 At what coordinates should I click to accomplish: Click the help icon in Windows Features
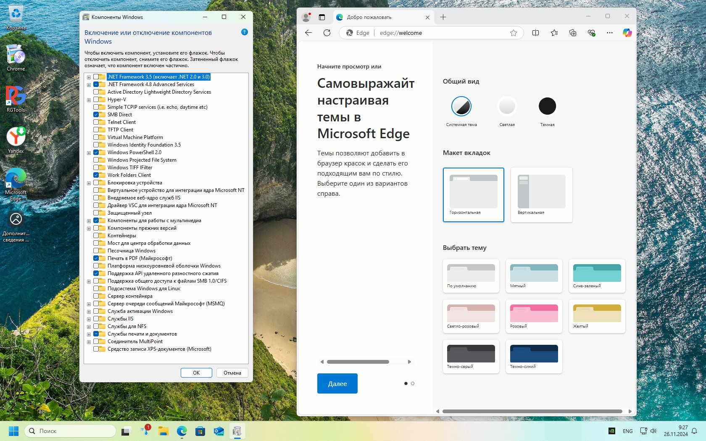click(x=245, y=32)
